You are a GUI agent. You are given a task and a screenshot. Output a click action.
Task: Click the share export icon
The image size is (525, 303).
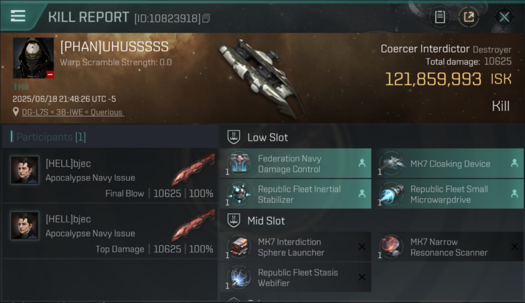pyautogui.click(x=468, y=17)
